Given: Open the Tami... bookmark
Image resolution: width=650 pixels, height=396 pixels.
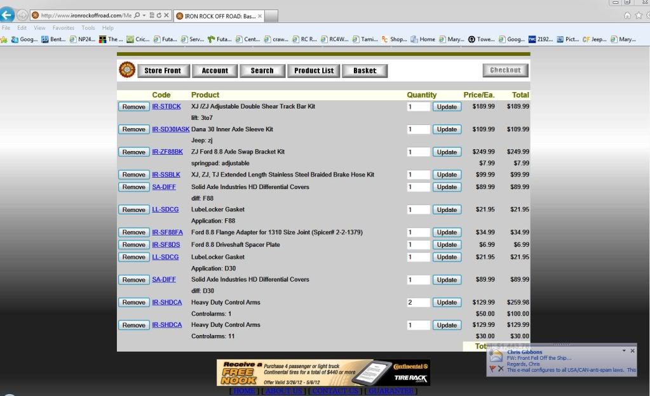Looking at the screenshot, I should (x=365, y=39).
